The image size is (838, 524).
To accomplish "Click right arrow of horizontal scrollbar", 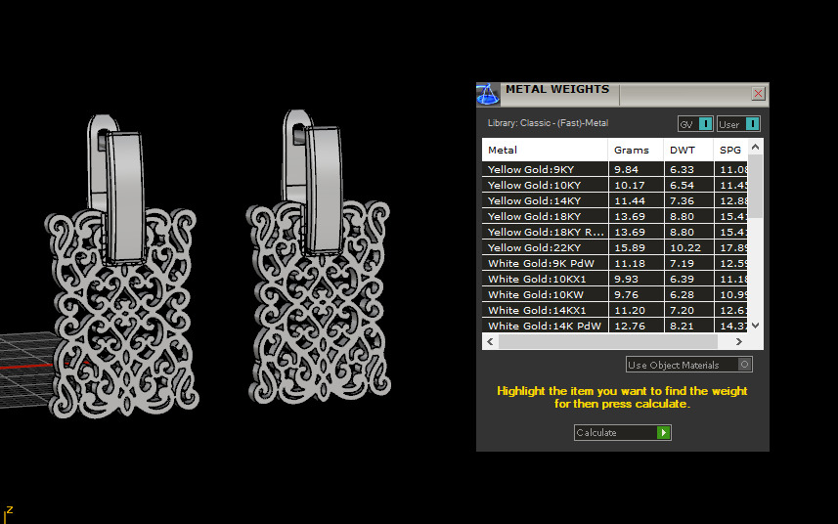I will point(739,342).
